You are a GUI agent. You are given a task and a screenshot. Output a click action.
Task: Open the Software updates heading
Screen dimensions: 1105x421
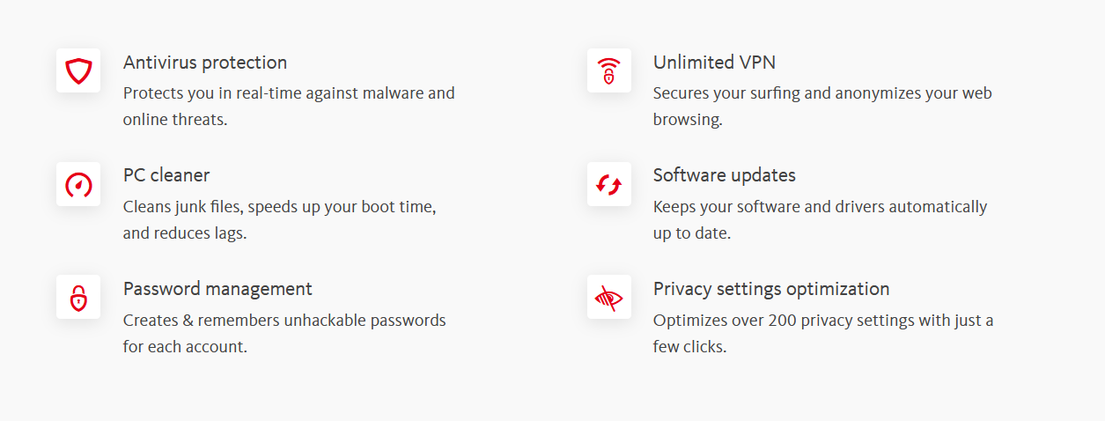[x=724, y=175]
